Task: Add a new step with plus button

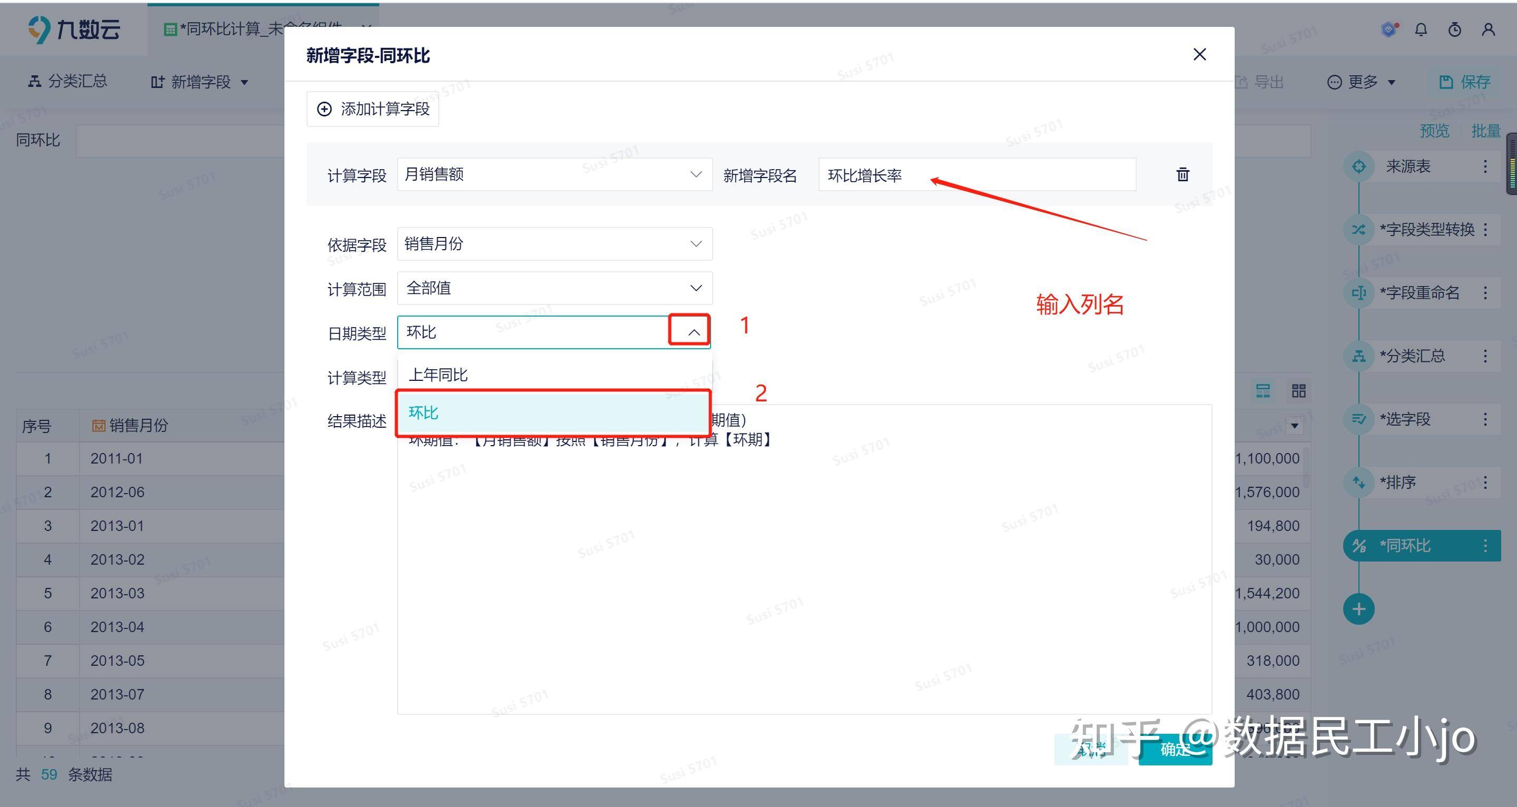Action: [1358, 609]
